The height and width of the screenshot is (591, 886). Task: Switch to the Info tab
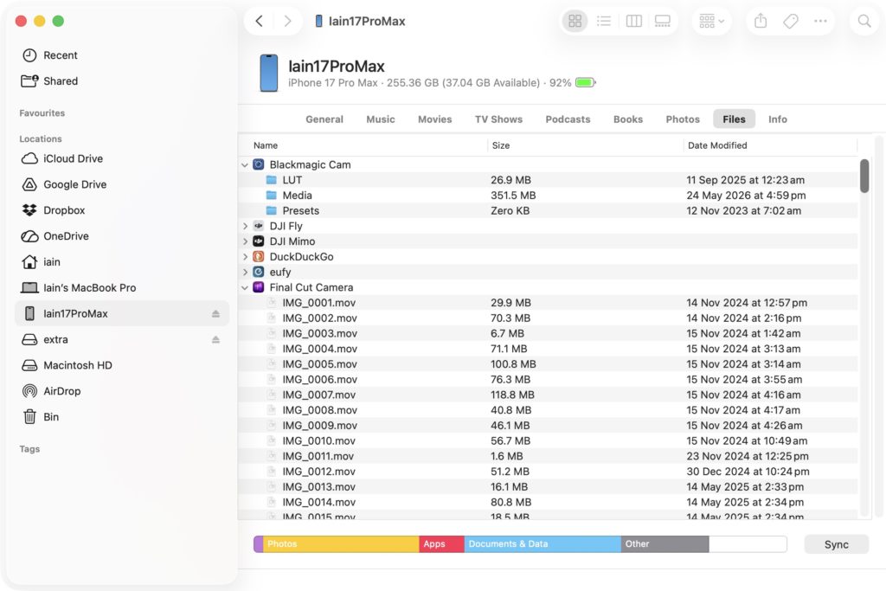tap(777, 119)
